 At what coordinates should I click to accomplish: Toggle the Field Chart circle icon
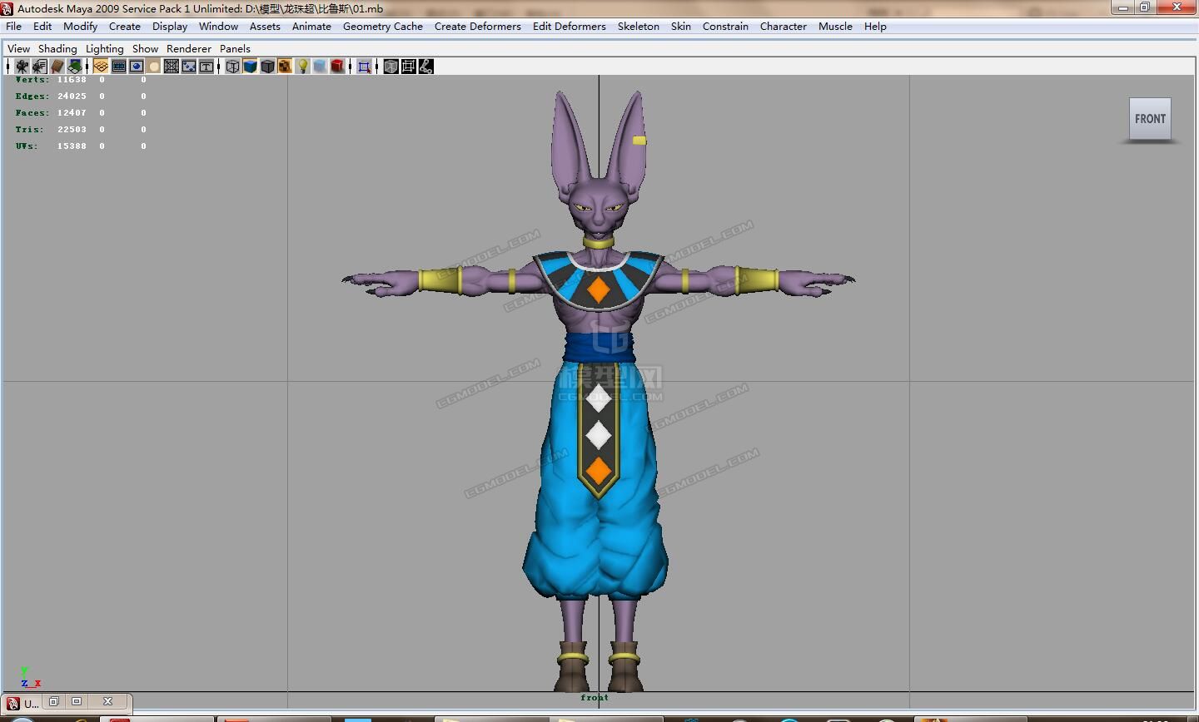coord(154,67)
